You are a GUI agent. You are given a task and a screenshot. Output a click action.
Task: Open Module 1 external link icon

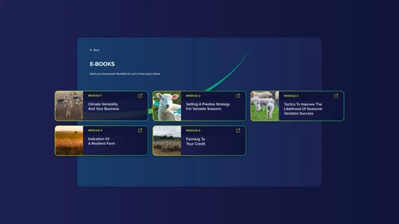coord(140,95)
